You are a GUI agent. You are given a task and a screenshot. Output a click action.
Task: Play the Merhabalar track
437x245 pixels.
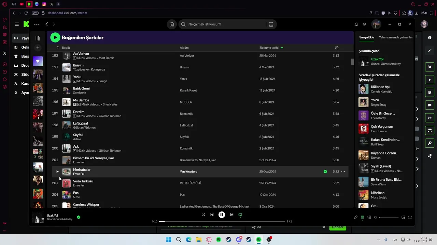coord(57,171)
